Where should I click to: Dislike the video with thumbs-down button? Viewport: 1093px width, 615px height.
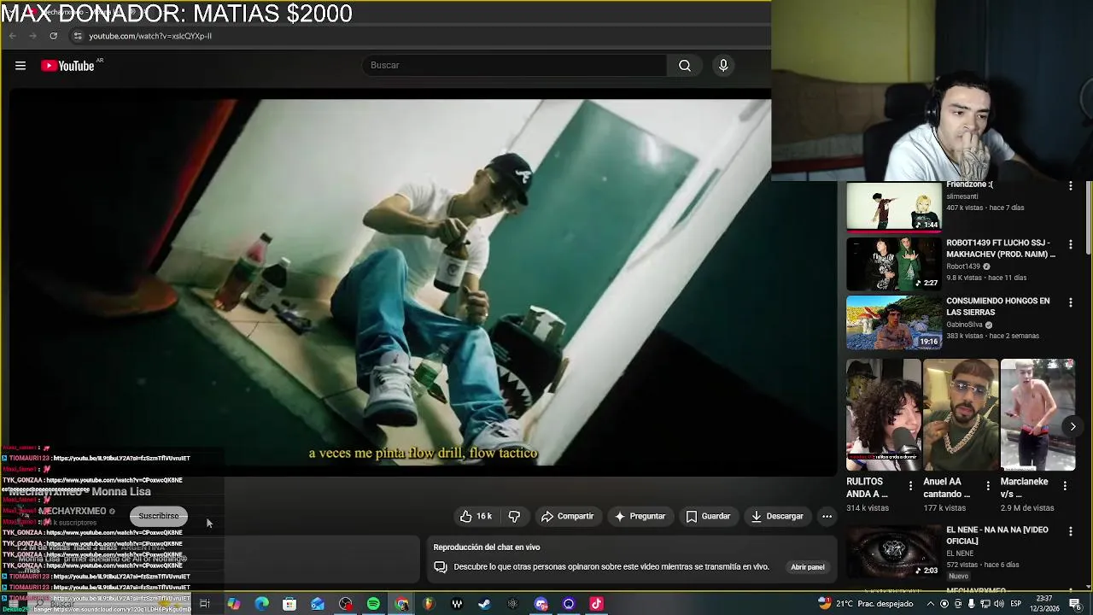coord(514,517)
